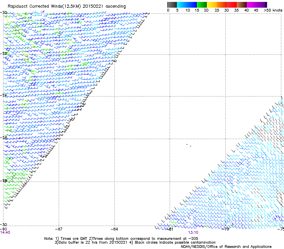Click the gray 0–5 knots color segment
Screen dimensions: 284x249
172,5
